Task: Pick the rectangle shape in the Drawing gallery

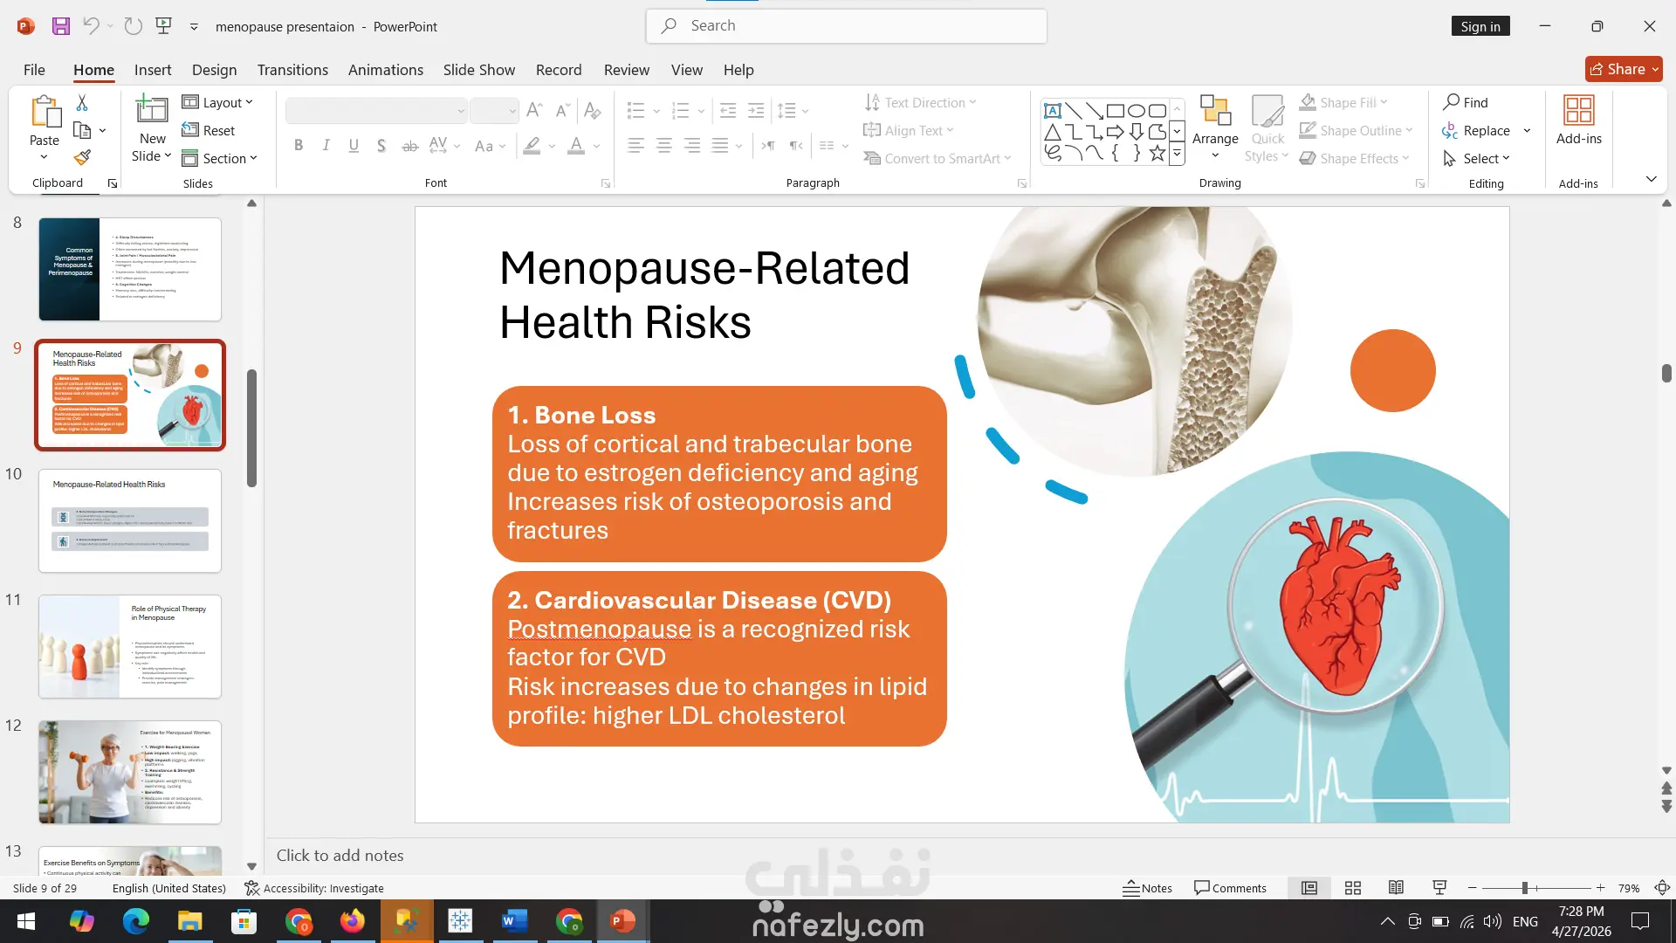Action: pyautogui.click(x=1116, y=111)
